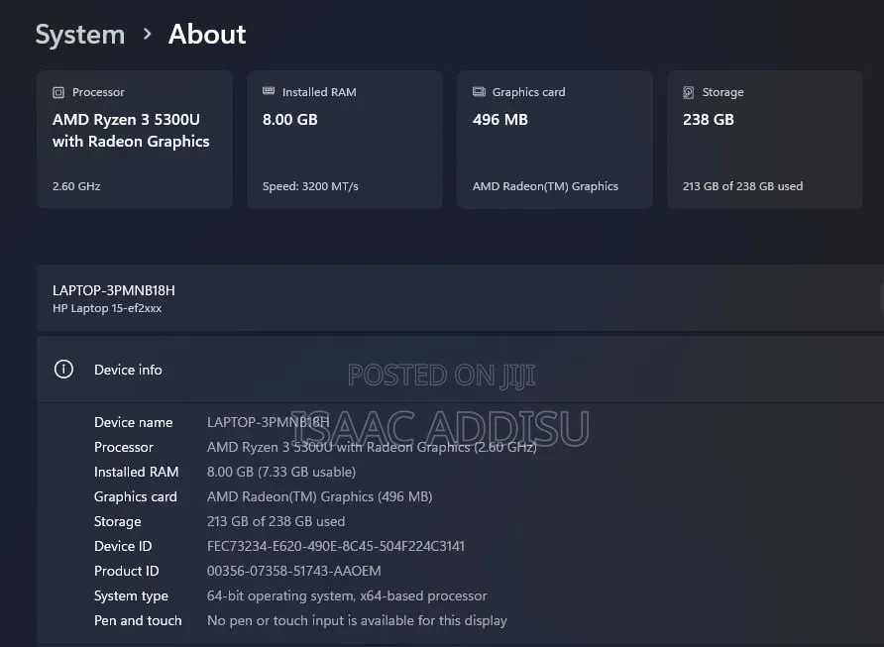Select AMD Radeon(TM) Graphics (496 MB) value
This screenshot has height=647, width=884.
(320, 496)
